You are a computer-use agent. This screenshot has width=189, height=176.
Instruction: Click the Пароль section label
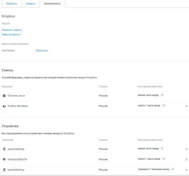[x=6, y=23]
